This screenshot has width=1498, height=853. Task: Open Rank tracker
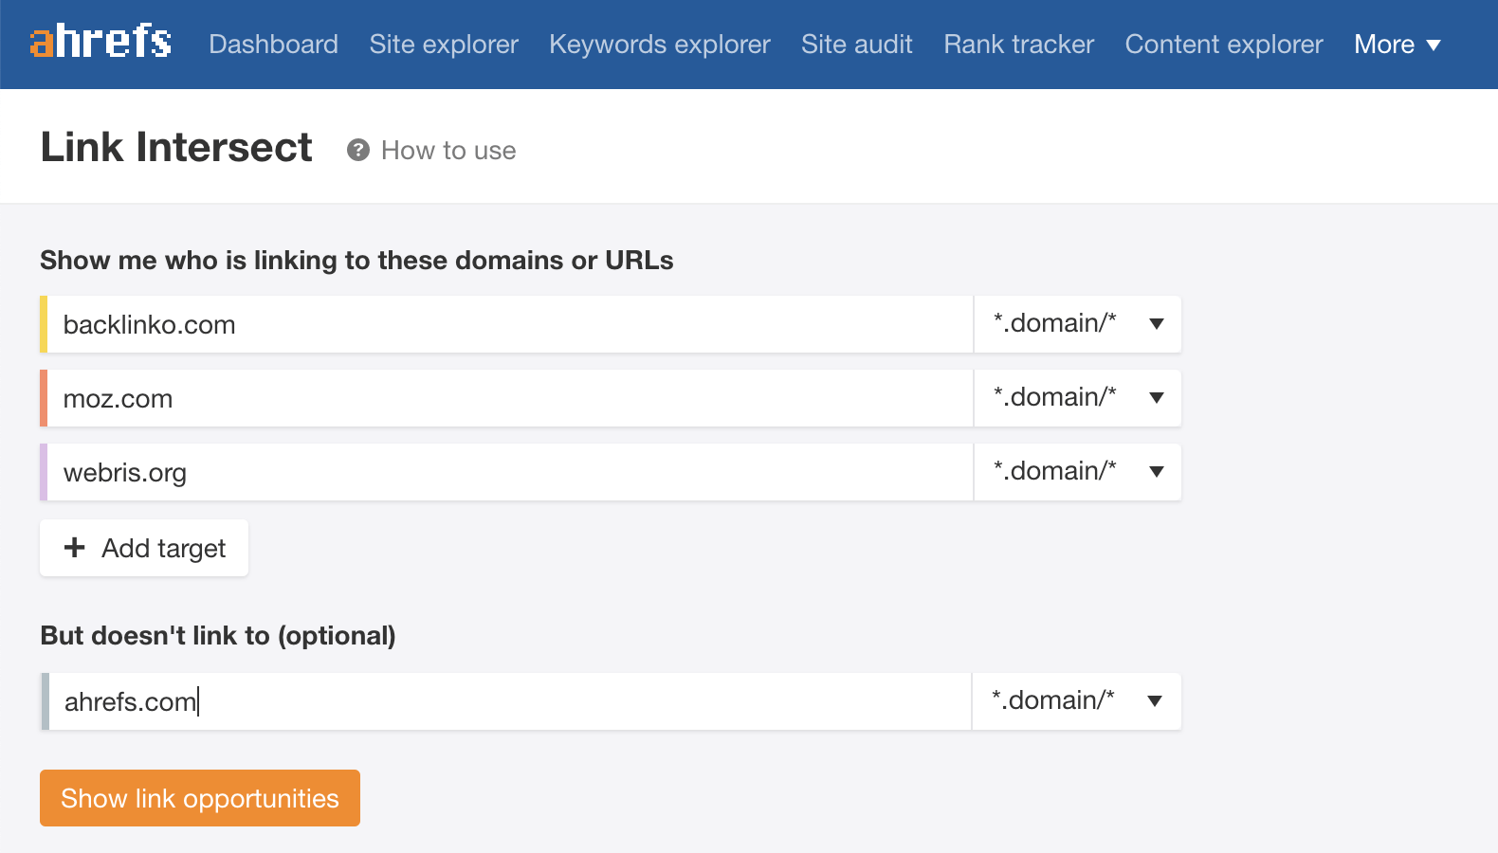1019,45
